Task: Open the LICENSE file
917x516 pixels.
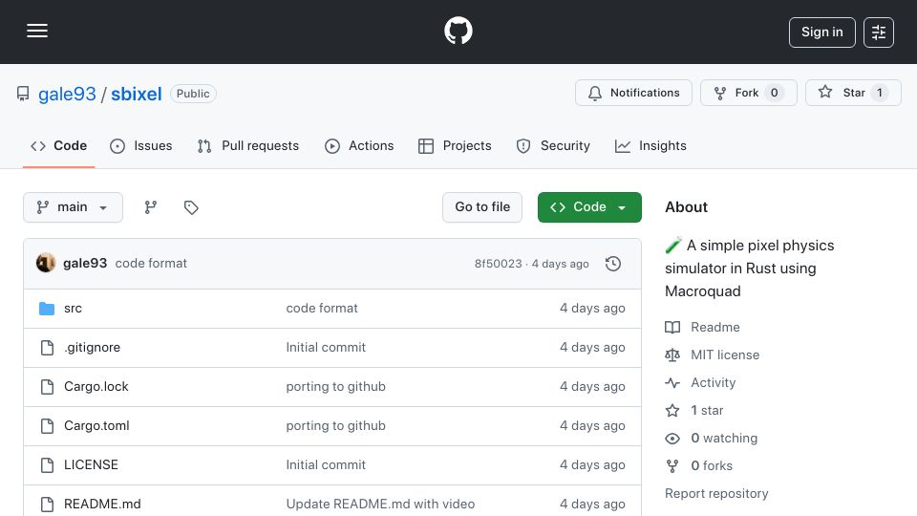Action: (x=91, y=465)
